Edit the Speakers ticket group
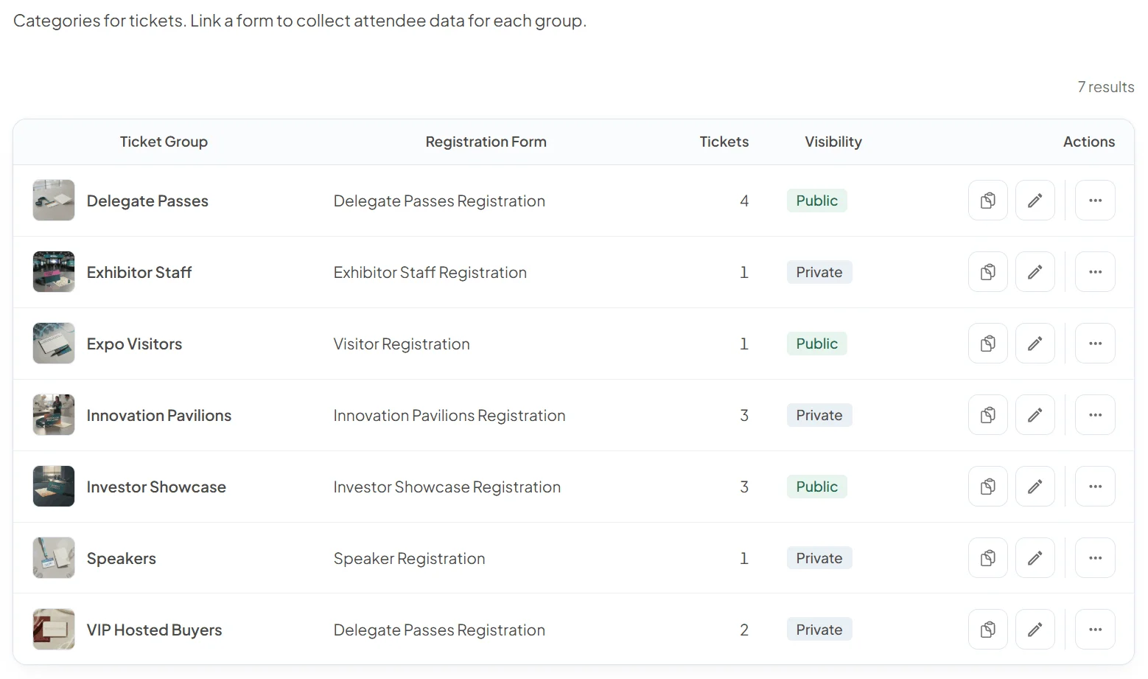Screen dimensions: 1148x679 (1035, 558)
